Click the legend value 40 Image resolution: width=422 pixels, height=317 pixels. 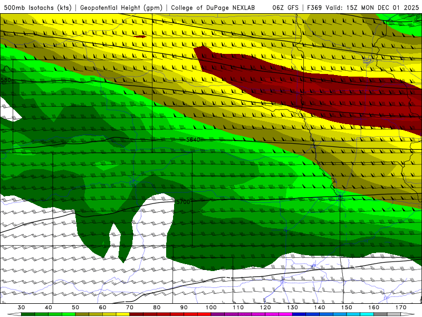[49, 307]
